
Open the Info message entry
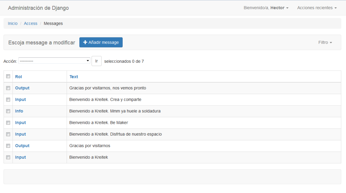(x=19, y=111)
